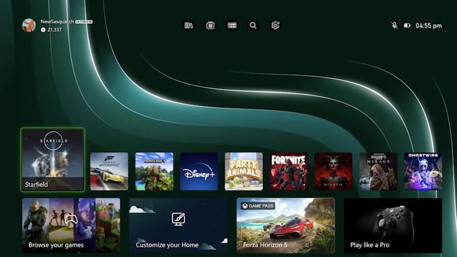The height and width of the screenshot is (257, 457).
Task: Open the NewSasquatch profile avatar
Action: coord(29,25)
